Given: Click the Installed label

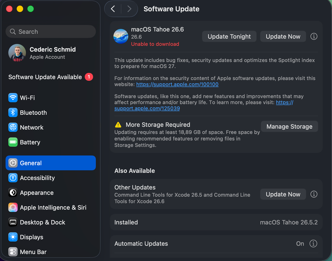Looking at the screenshot, I should (x=126, y=222).
